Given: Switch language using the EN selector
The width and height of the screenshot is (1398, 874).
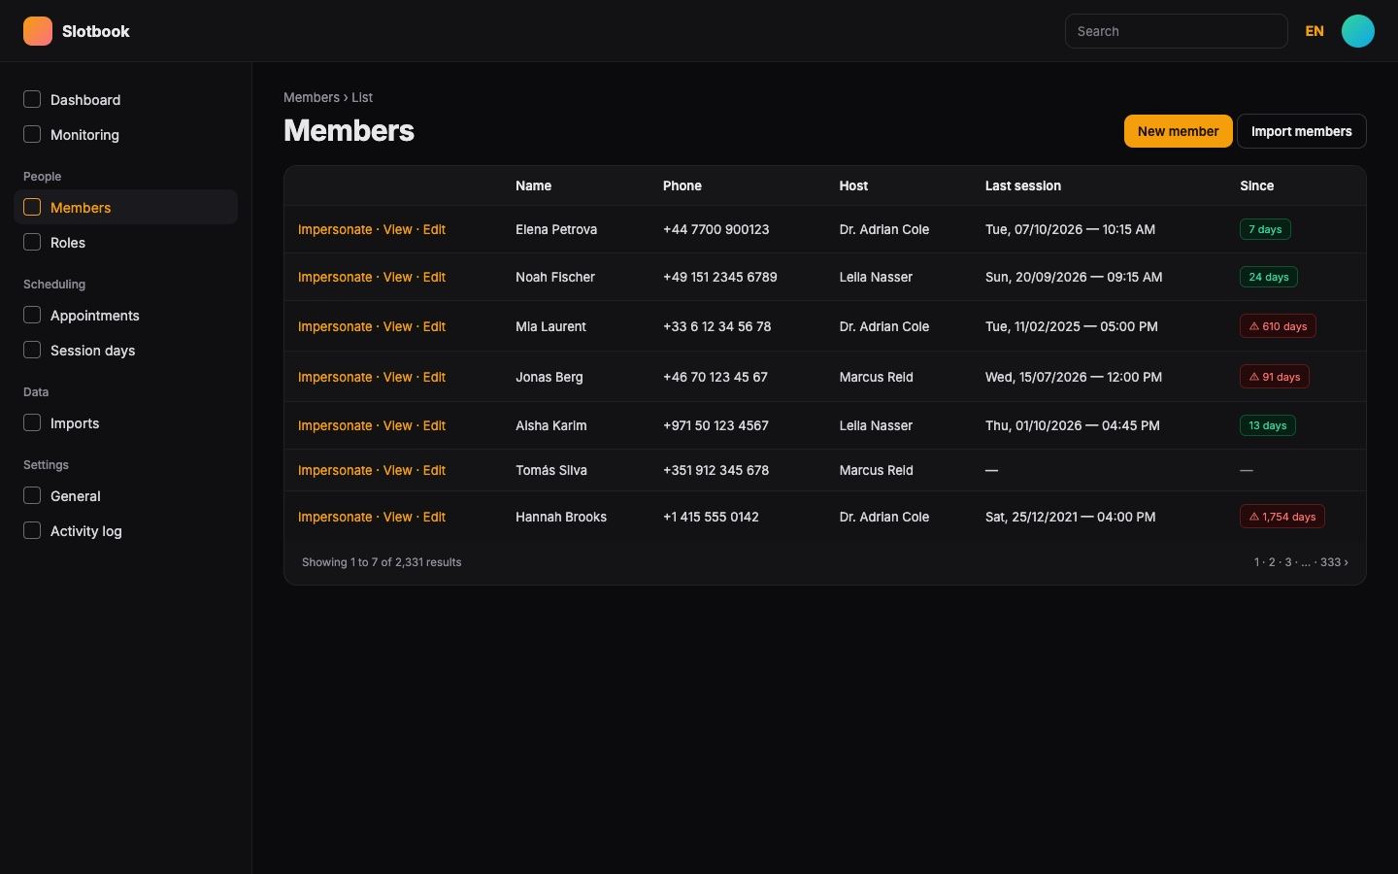Looking at the screenshot, I should pos(1315,31).
